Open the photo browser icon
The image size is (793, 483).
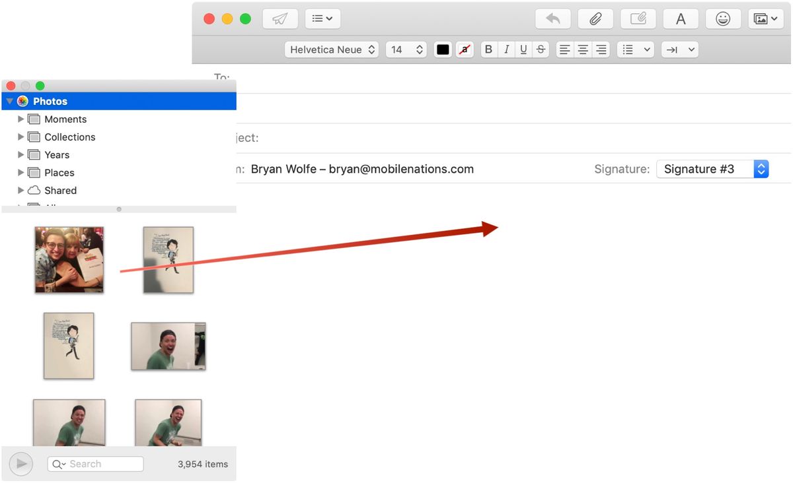point(765,18)
